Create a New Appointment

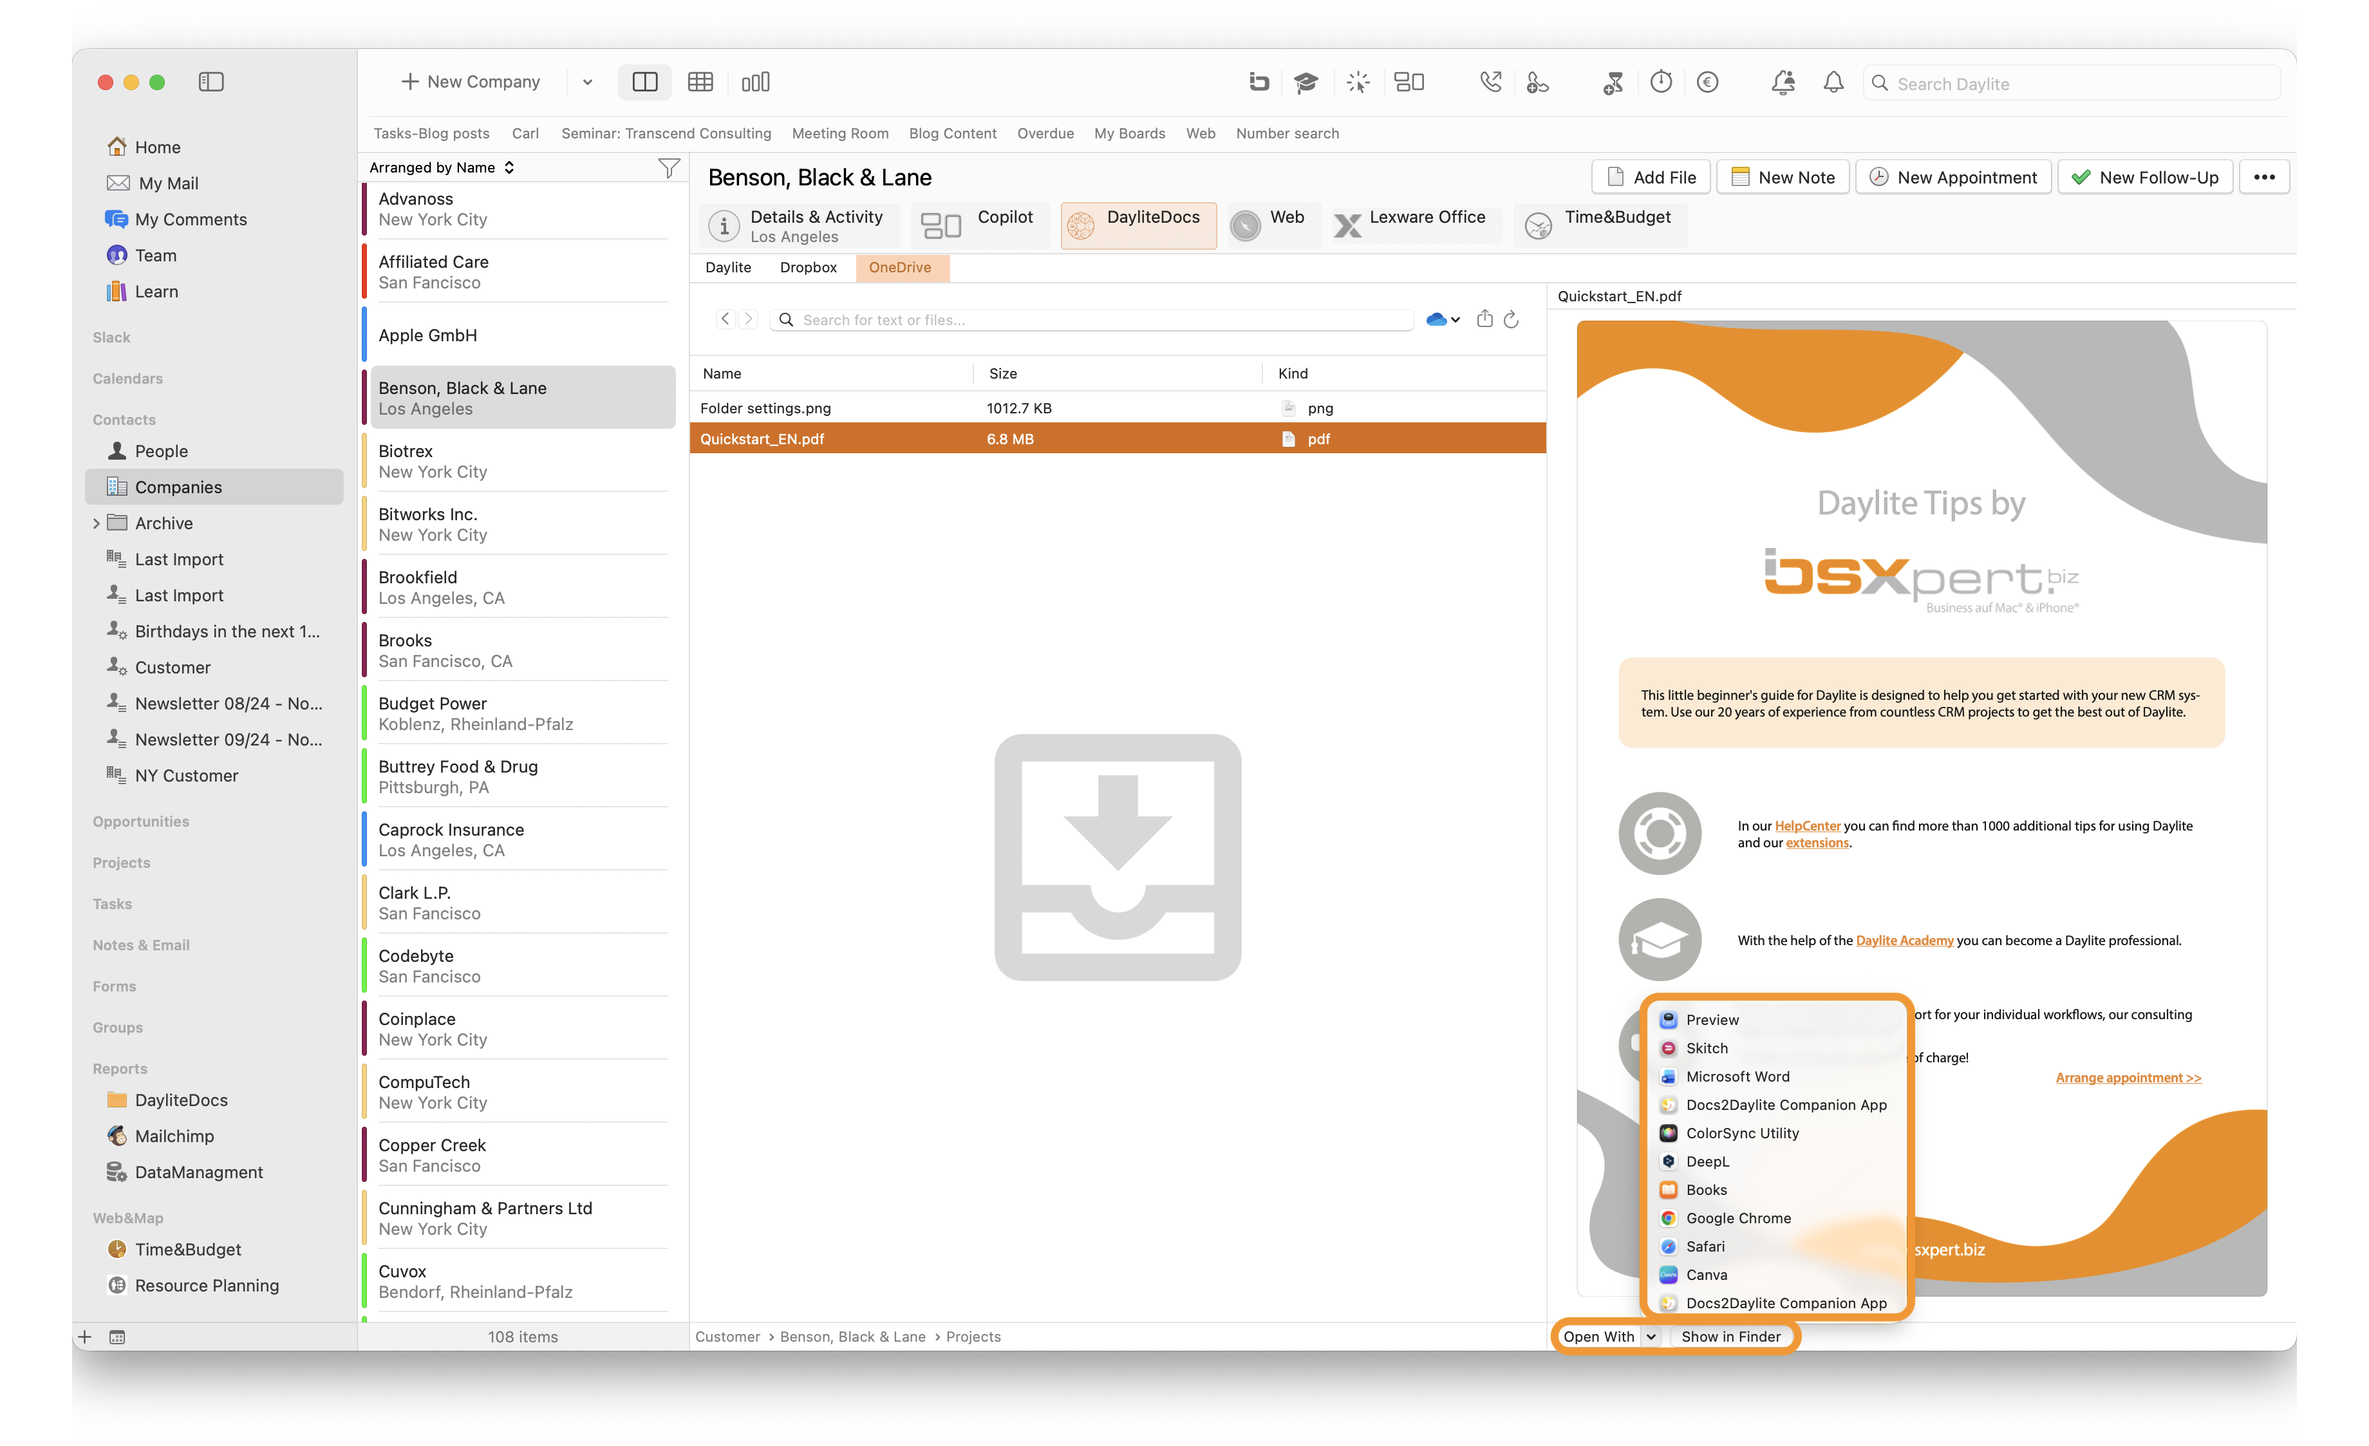1952,177
